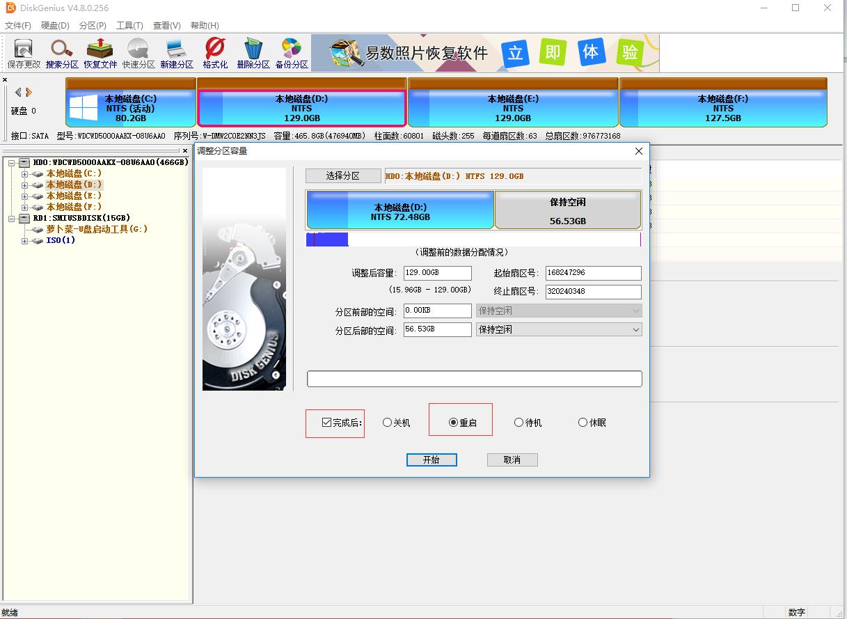Click the partition allocation bar
847x619 pixels.
(x=474, y=239)
